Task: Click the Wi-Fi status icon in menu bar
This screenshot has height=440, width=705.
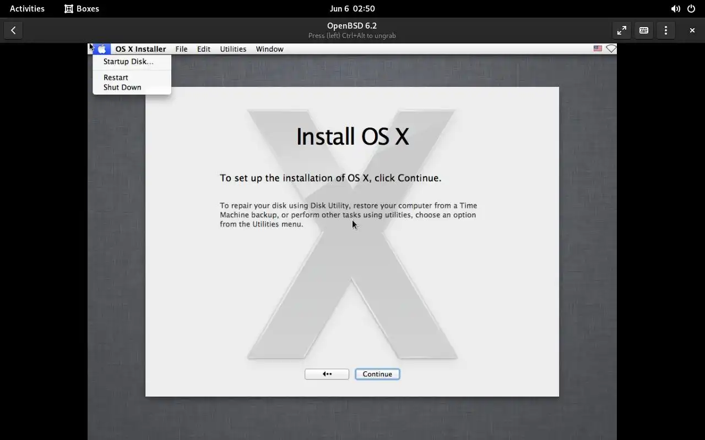Action: pos(611,49)
